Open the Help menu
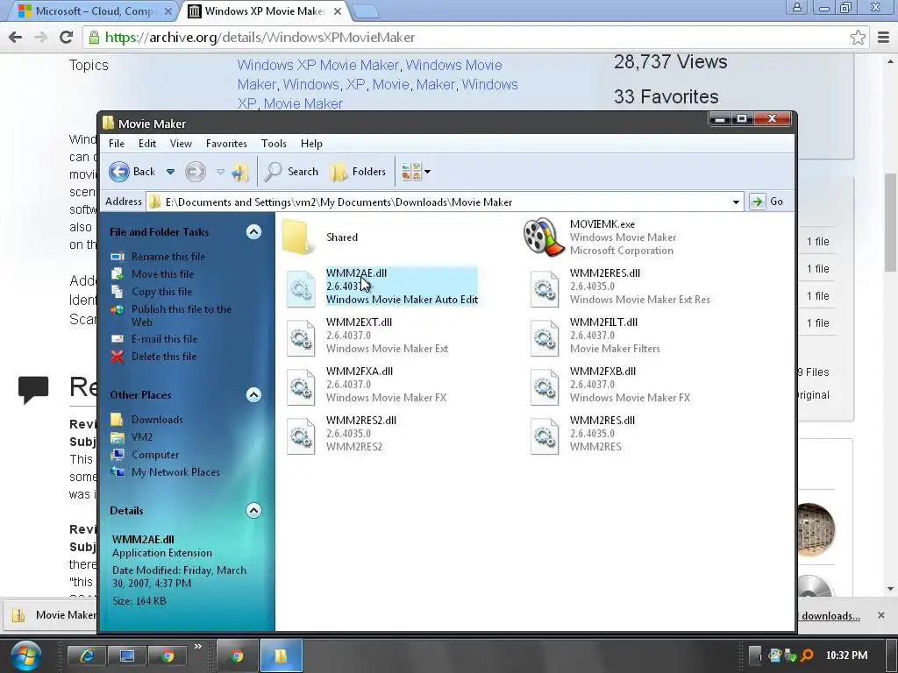The height and width of the screenshot is (673, 898). [311, 143]
